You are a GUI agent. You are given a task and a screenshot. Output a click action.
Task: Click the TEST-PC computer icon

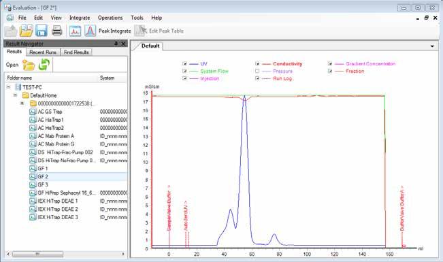(x=18, y=87)
